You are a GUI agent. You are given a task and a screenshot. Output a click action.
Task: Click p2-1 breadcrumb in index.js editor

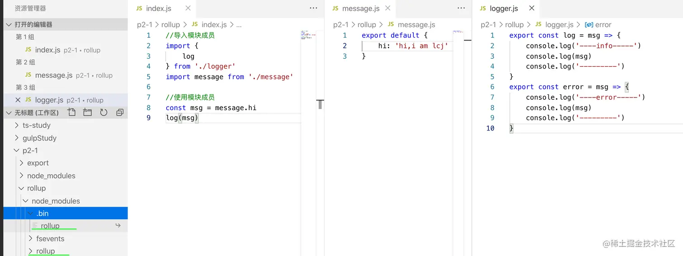(145, 25)
